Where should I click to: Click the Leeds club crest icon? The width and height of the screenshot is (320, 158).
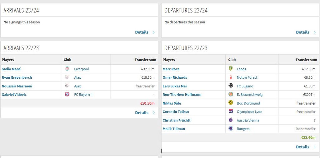pos(231,69)
